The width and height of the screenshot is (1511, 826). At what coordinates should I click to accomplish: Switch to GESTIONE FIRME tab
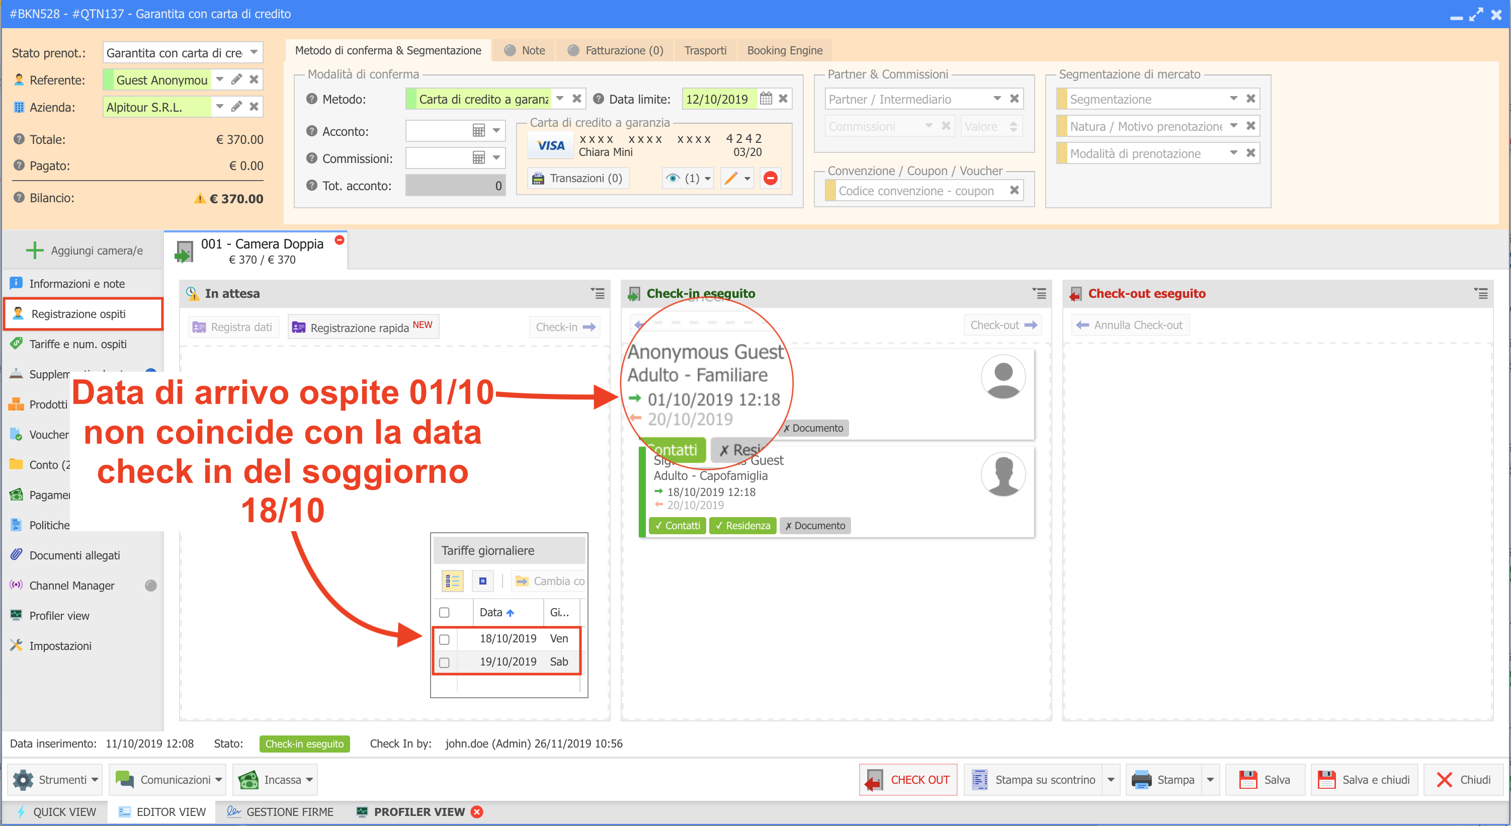click(280, 812)
